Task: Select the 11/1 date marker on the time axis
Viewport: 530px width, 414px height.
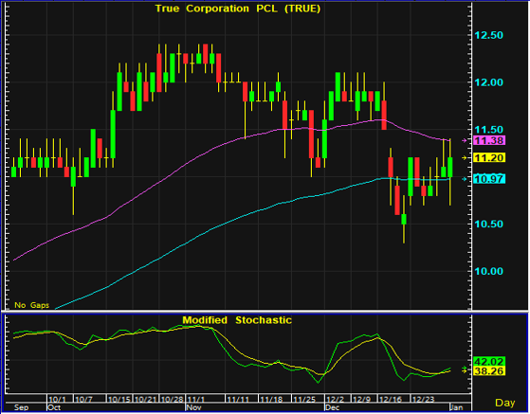Action: [195, 399]
